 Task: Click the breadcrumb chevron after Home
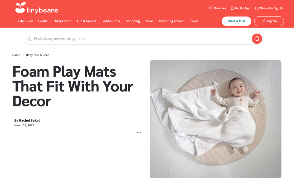pyautogui.click(x=23, y=55)
